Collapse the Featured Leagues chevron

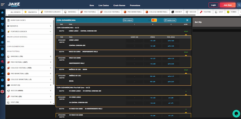pos(50,31)
